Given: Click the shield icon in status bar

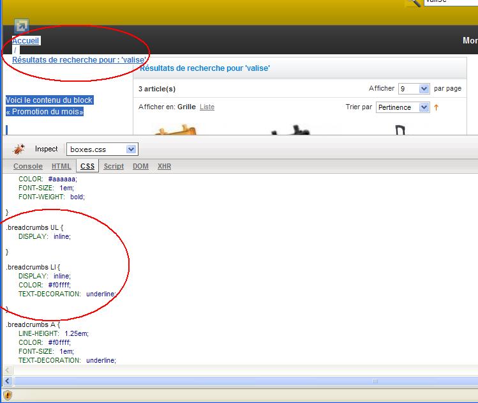Looking at the screenshot, I should click(x=8, y=395).
